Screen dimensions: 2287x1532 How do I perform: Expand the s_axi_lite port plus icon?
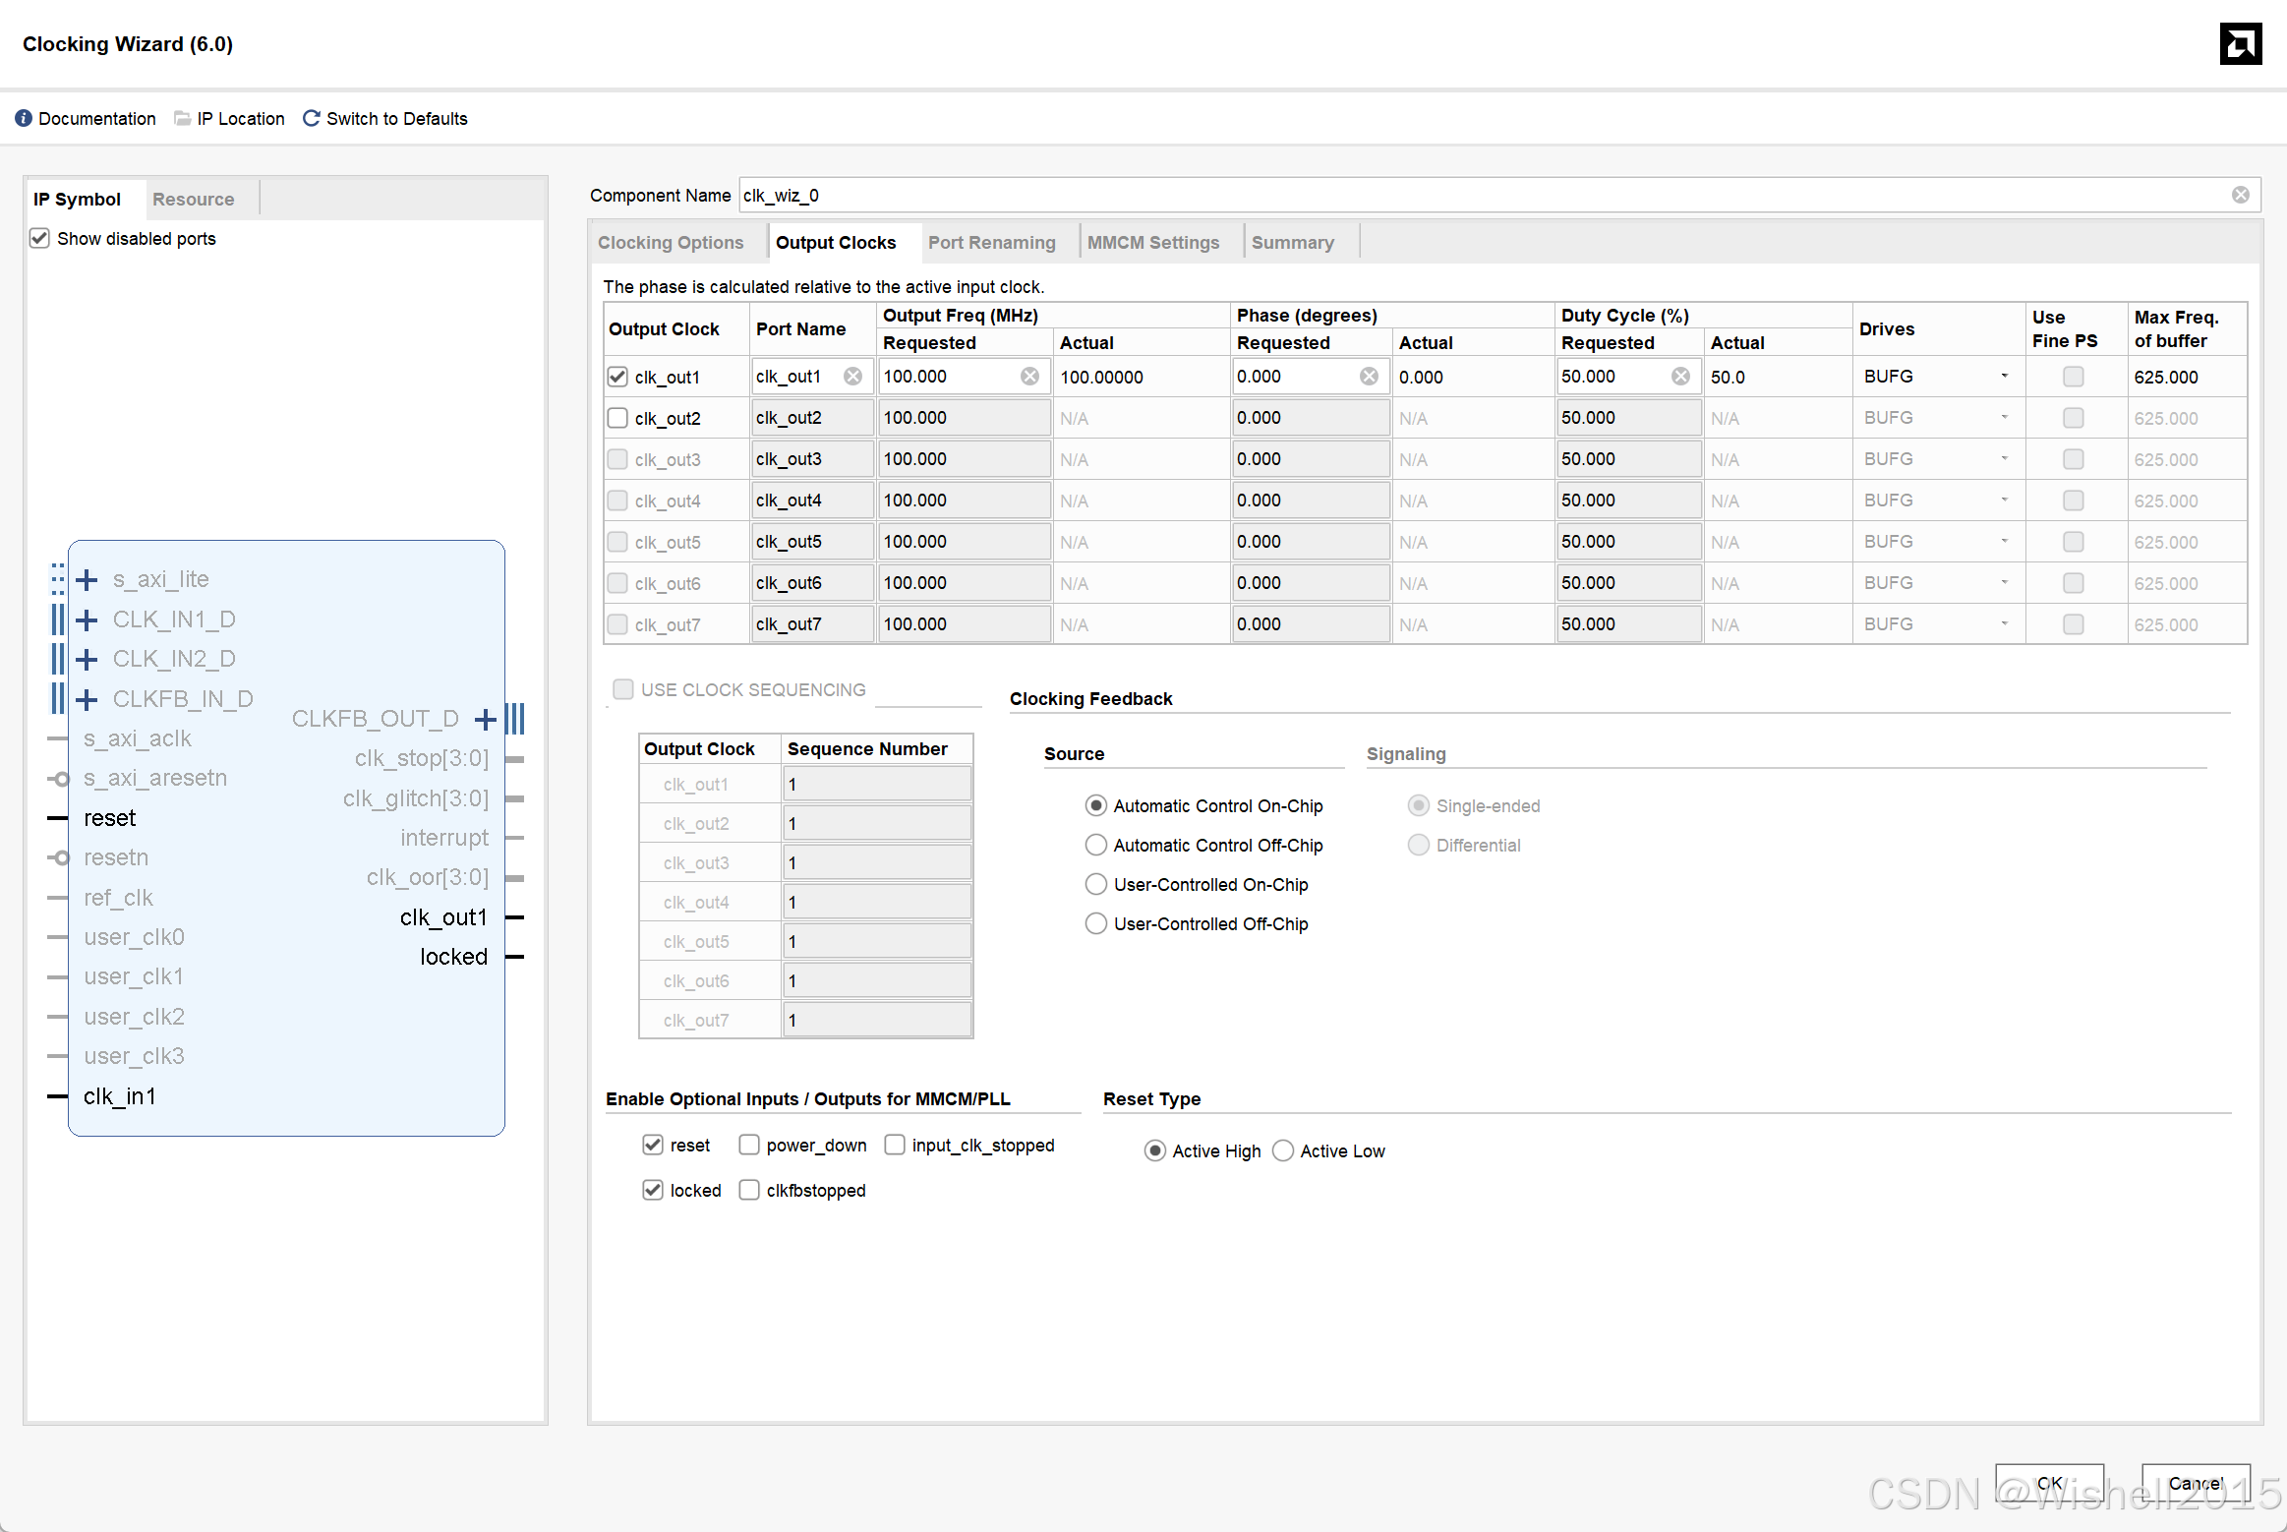click(87, 580)
